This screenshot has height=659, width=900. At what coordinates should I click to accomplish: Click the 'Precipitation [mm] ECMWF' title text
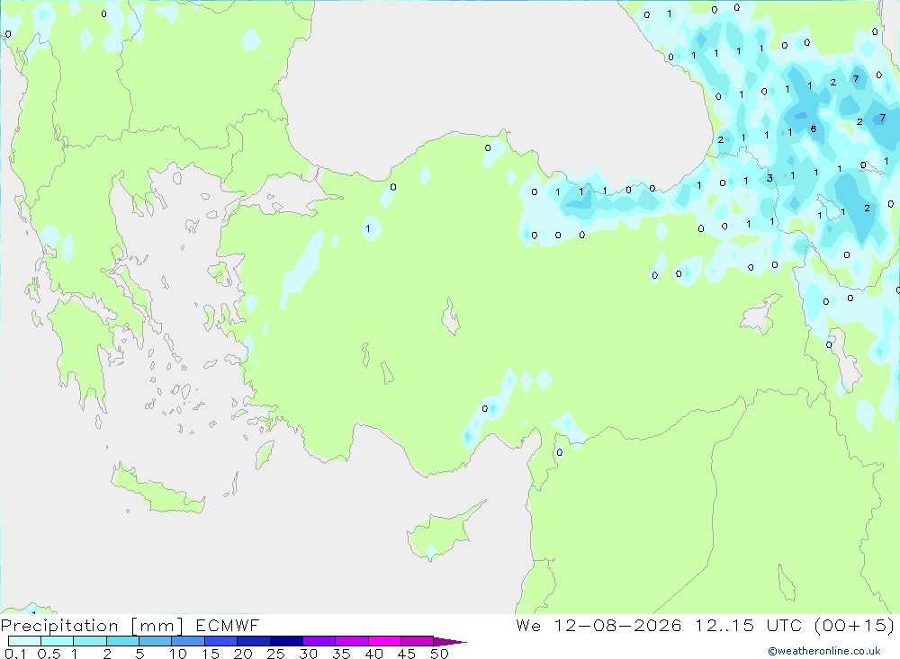click(130, 626)
